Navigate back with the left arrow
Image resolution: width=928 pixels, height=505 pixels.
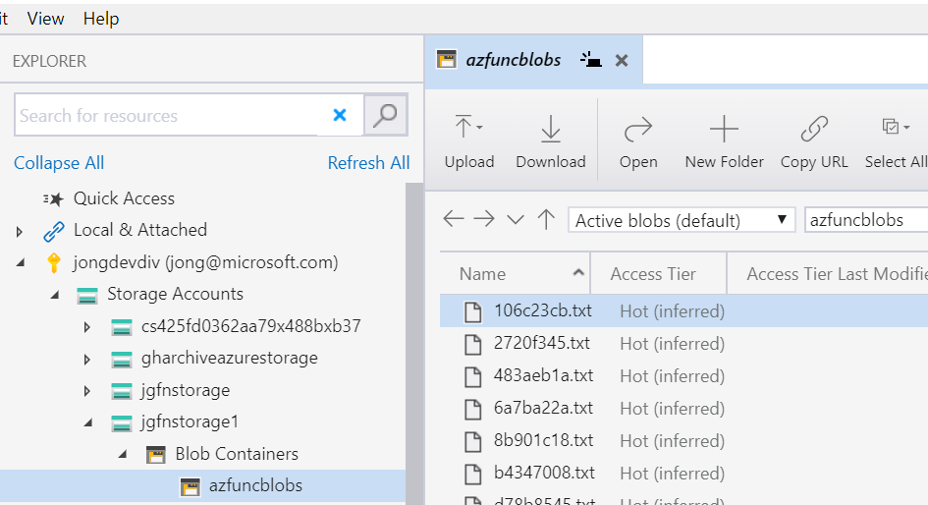tap(453, 220)
